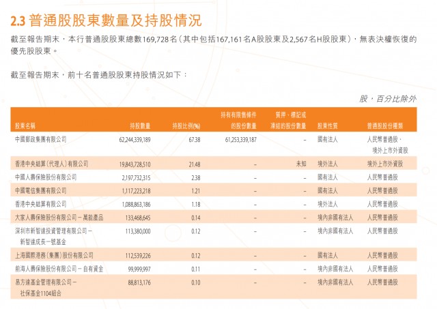
Task: Click the sentence 前十名普通股股東持股情況如下
Action: [124, 75]
